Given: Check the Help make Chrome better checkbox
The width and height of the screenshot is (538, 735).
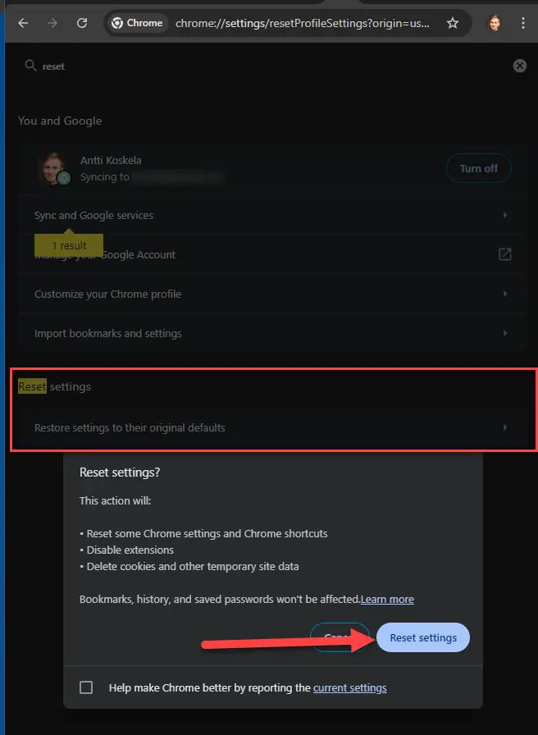Looking at the screenshot, I should click(x=86, y=687).
